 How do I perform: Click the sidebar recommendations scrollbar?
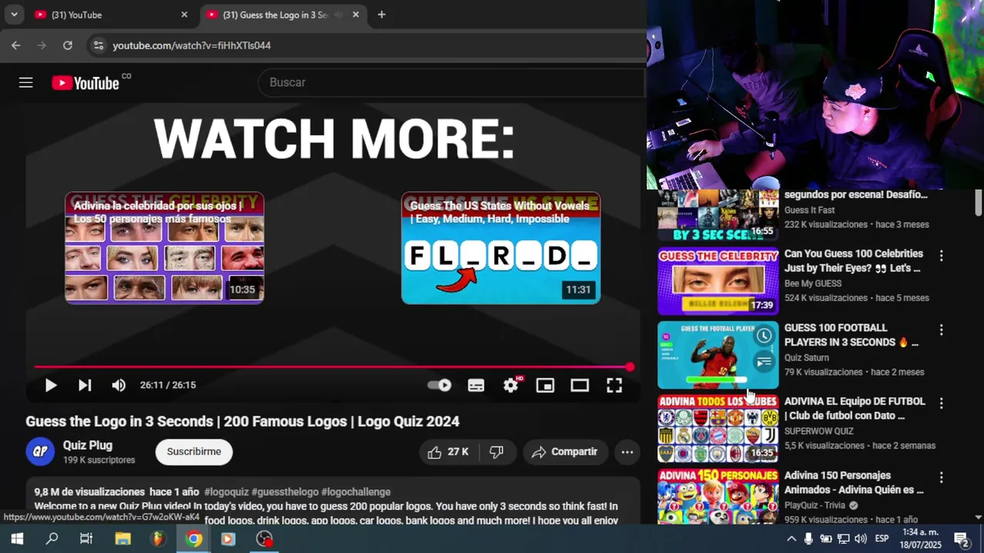pos(978,203)
